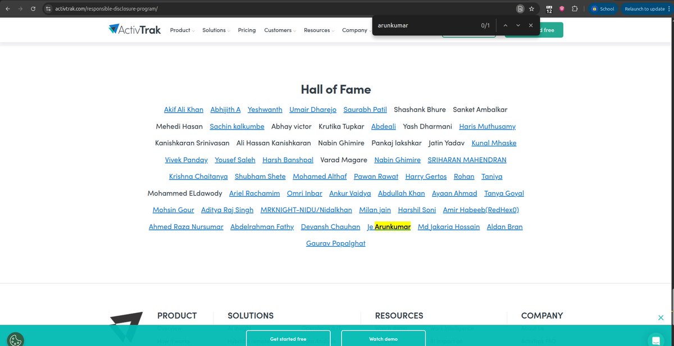This screenshot has width=674, height=346.
Task: Click Relaunch to update button
Action: tap(646, 9)
